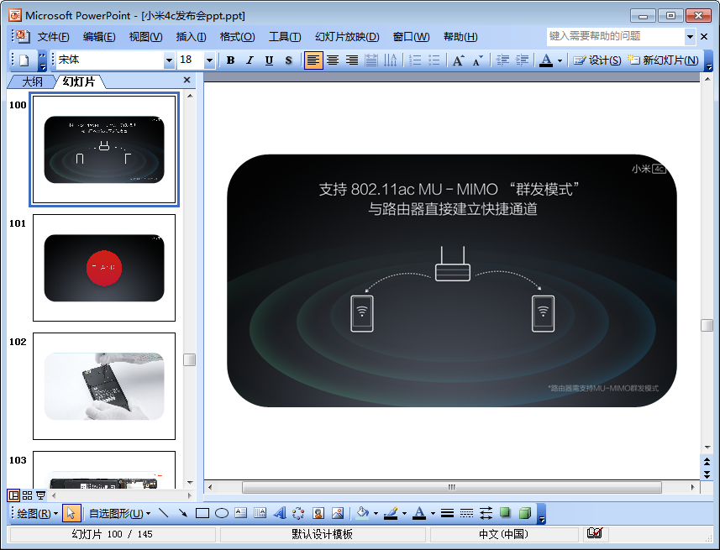The image size is (720, 550).
Task: Create a new blank presentation
Action: (x=24, y=60)
